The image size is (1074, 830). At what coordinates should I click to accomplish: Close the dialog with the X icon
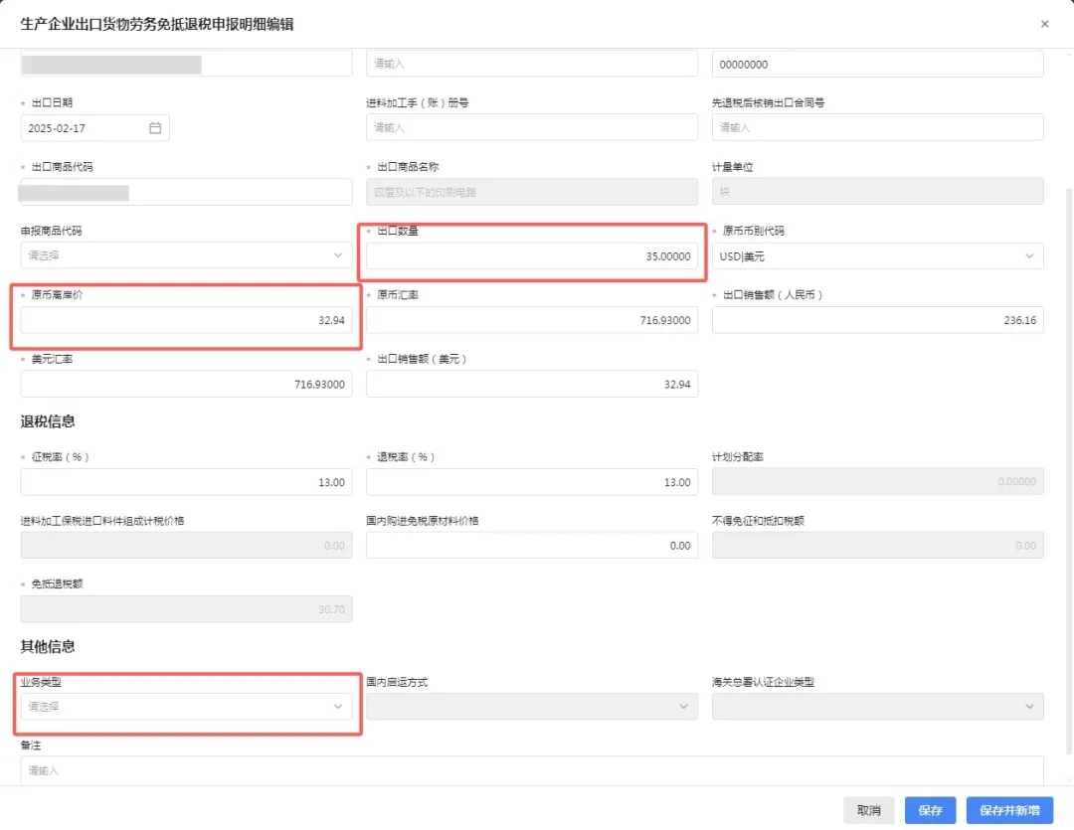click(1044, 24)
